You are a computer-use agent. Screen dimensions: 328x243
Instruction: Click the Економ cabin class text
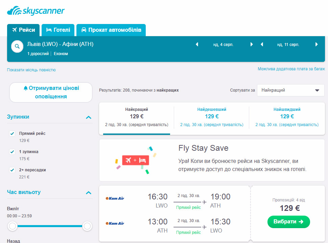[x=61, y=54]
